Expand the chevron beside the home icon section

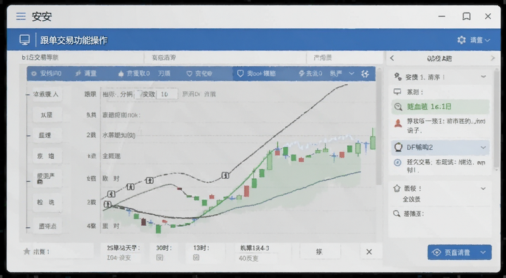pos(483,188)
